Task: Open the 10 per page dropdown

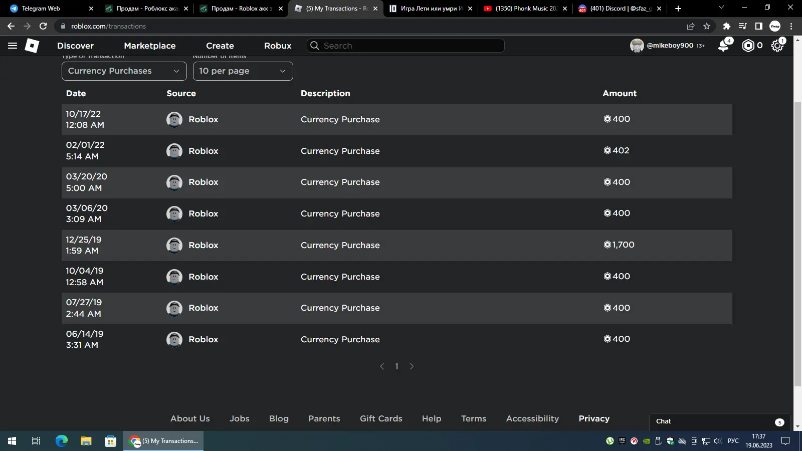Action: pos(243,71)
